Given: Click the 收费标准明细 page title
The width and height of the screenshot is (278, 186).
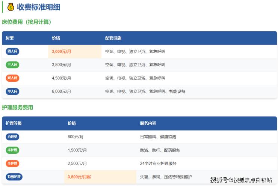Looking at the screenshot, I should [38, 7].
